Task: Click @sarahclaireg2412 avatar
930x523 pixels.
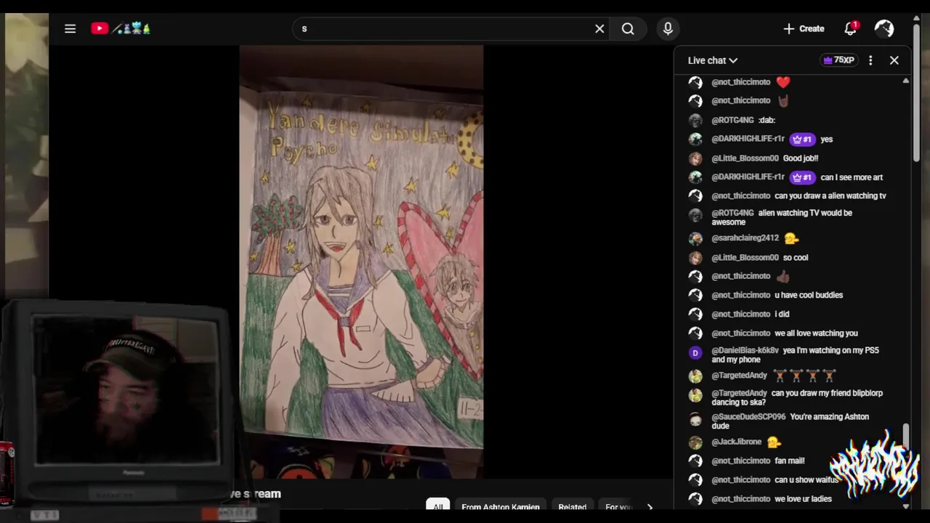Action: [x=695, y=238]
